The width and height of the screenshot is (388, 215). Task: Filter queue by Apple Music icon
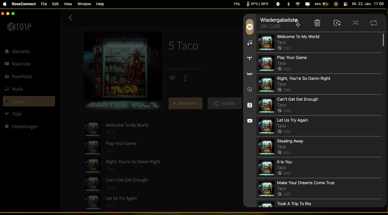click(250, 105)
